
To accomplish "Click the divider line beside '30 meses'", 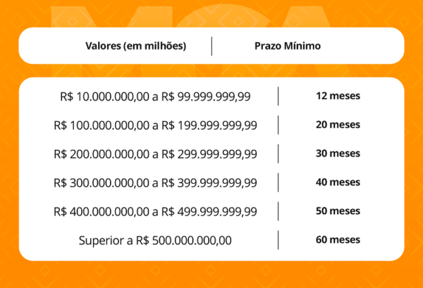I will tap(278, 154).
